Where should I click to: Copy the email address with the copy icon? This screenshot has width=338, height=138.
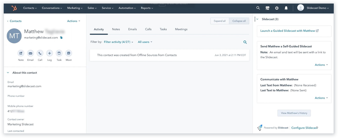click(x=61, y=38)
